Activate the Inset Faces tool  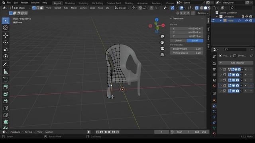[6, 94]
